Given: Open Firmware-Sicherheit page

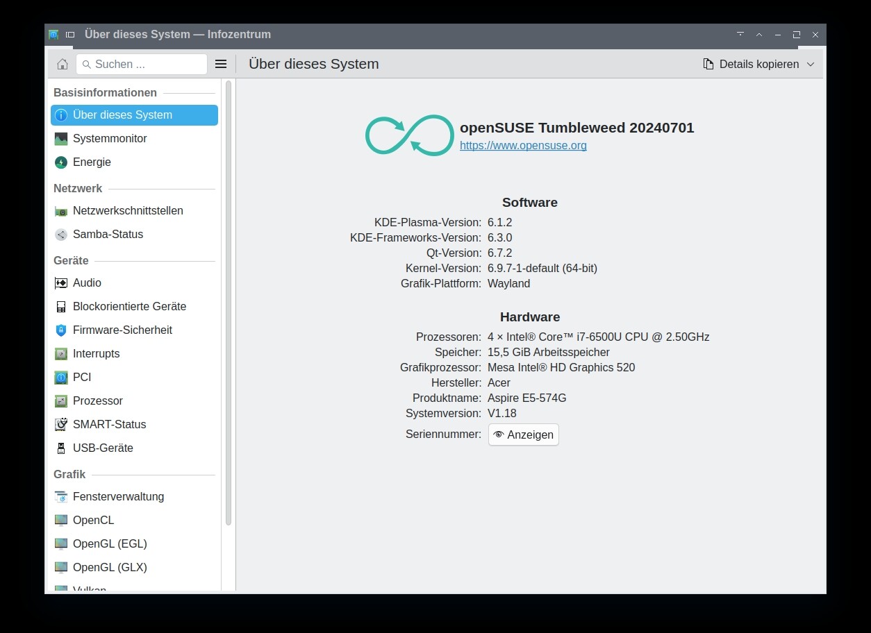Looking at the screenshot, I should [x=134, y=330].
